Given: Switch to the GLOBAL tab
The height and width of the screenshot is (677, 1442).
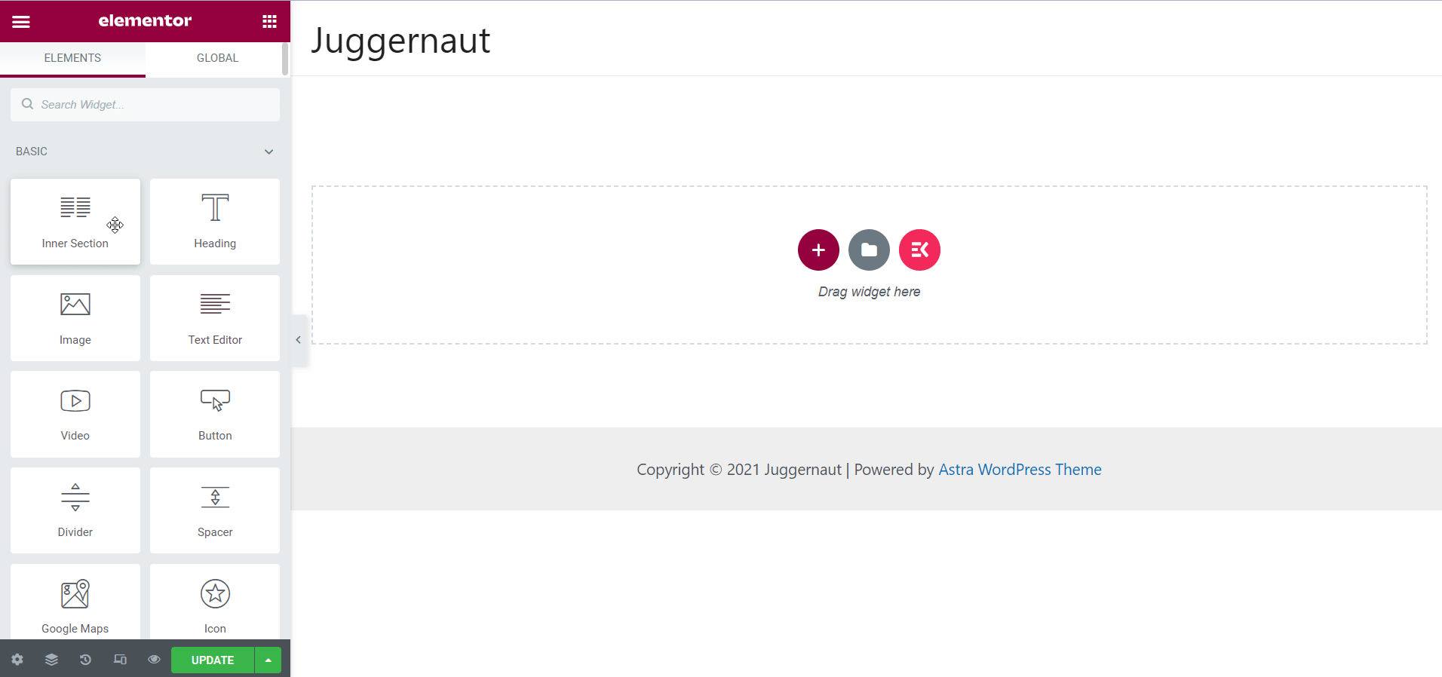Looking at the screenshot, I should [217, 58].
